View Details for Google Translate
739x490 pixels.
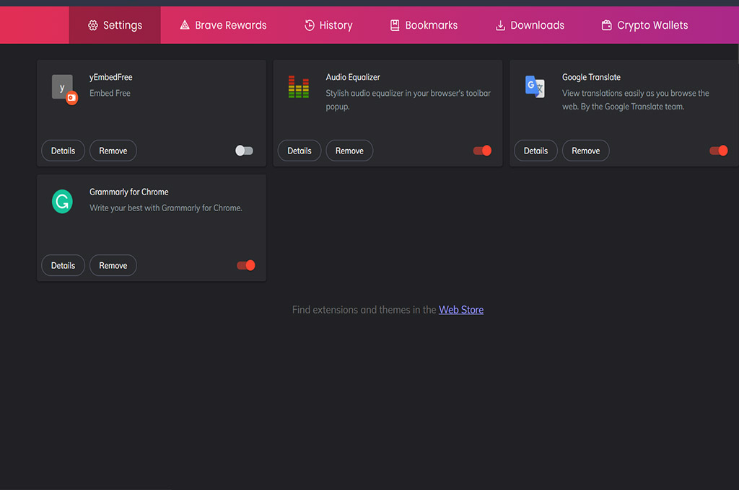[x=535, y=151]
